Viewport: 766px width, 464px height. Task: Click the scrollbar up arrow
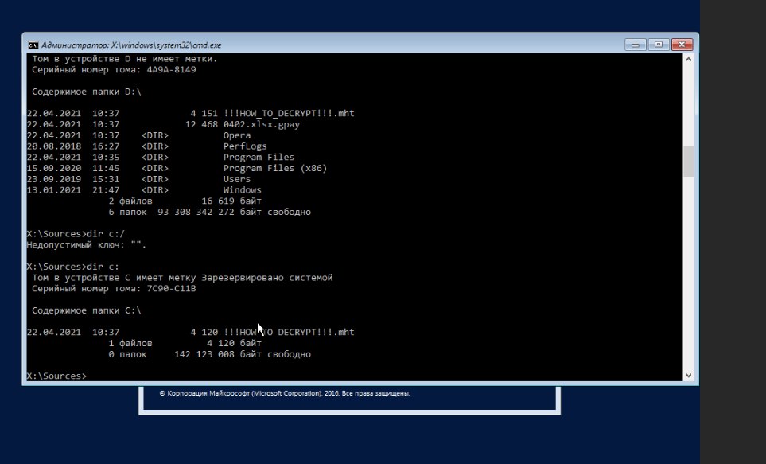pyautogui.click(x=688, y=59)
